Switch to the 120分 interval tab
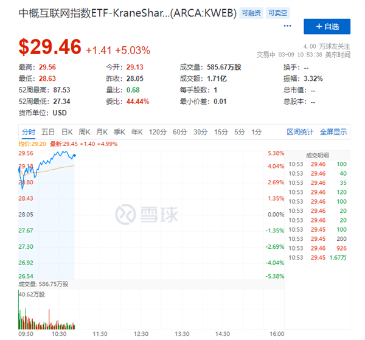 point(158,132)
